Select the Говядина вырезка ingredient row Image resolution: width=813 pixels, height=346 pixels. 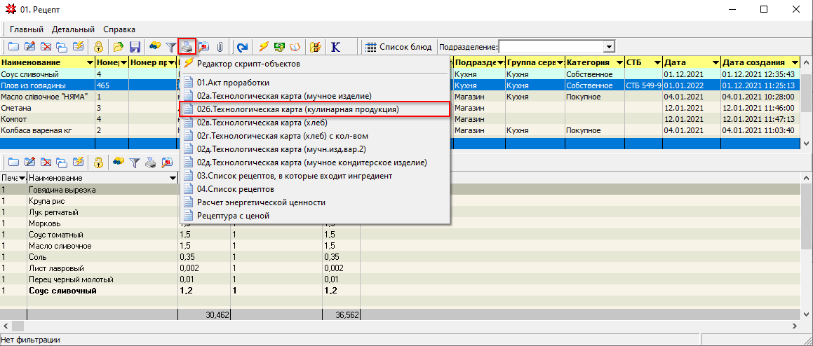pos(62,190)
